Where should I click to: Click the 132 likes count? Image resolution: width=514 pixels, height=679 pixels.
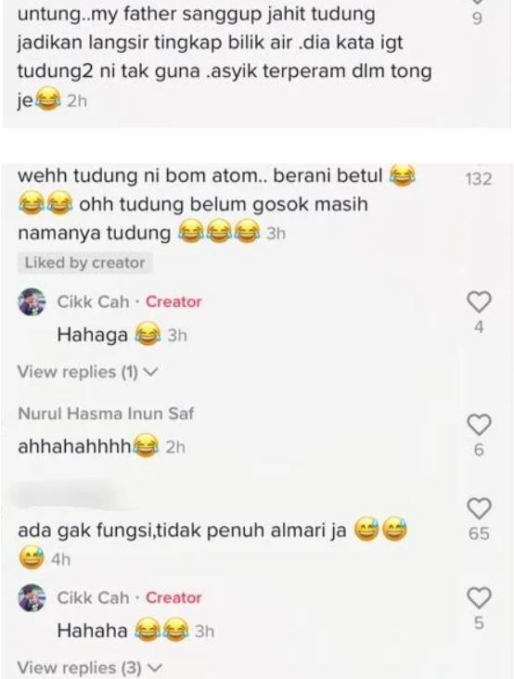(x=479, y=179)
